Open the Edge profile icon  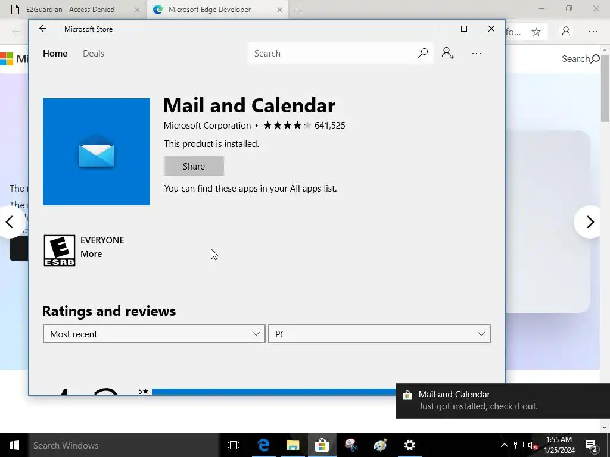click(566, 31)
